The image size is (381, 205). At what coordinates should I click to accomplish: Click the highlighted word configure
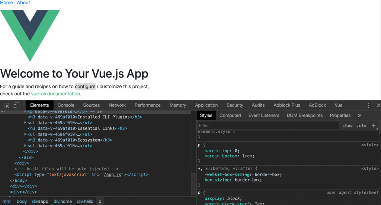pyautogui.click(x=85, y=87)
